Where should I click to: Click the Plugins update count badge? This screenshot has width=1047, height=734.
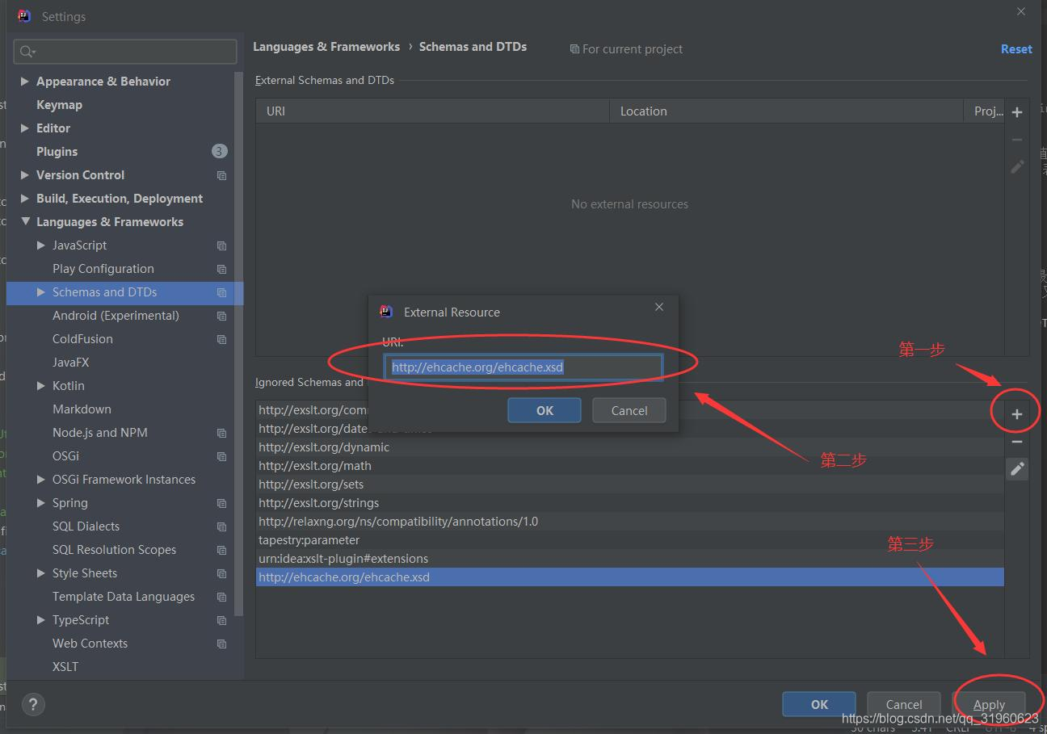click(219, 151)
